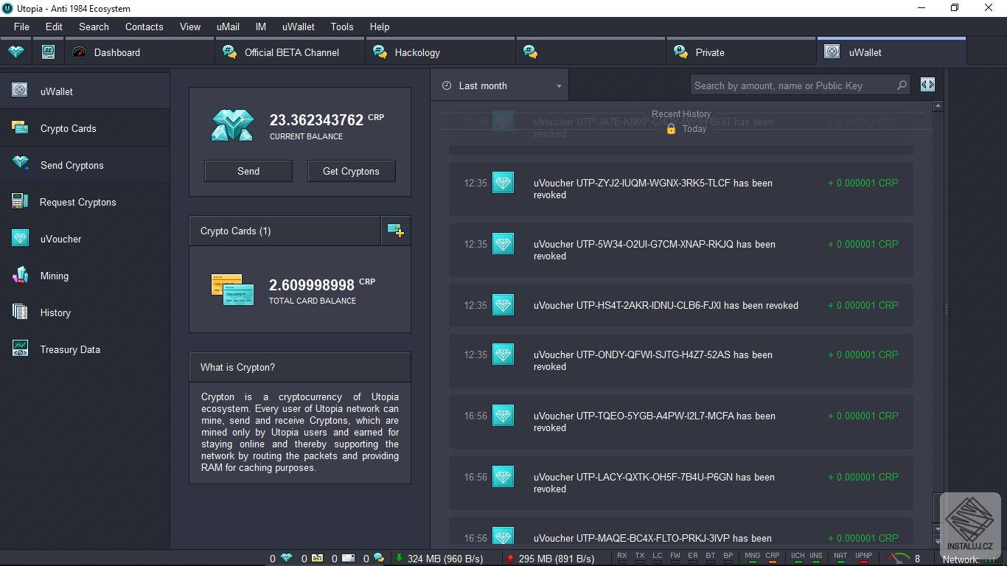
Task: Switch to the Private tab
Action: [742, 52]
